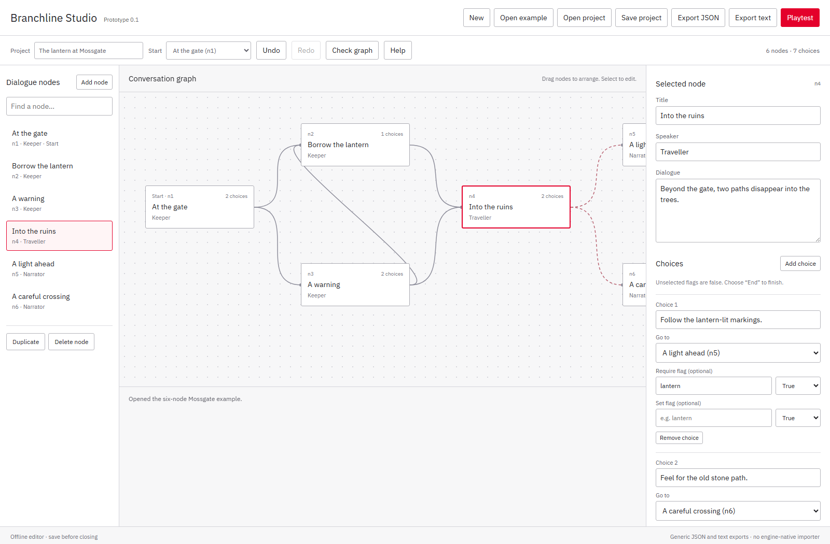Select Into the ruins in node list
Screen dimensions: 830x544
coord(59,236)
